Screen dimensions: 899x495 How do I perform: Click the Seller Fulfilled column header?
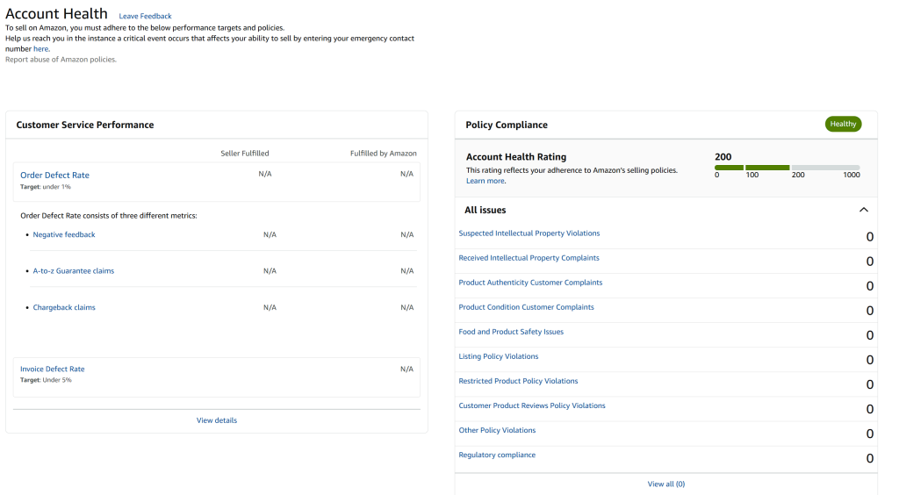click(x=245, y=154)
